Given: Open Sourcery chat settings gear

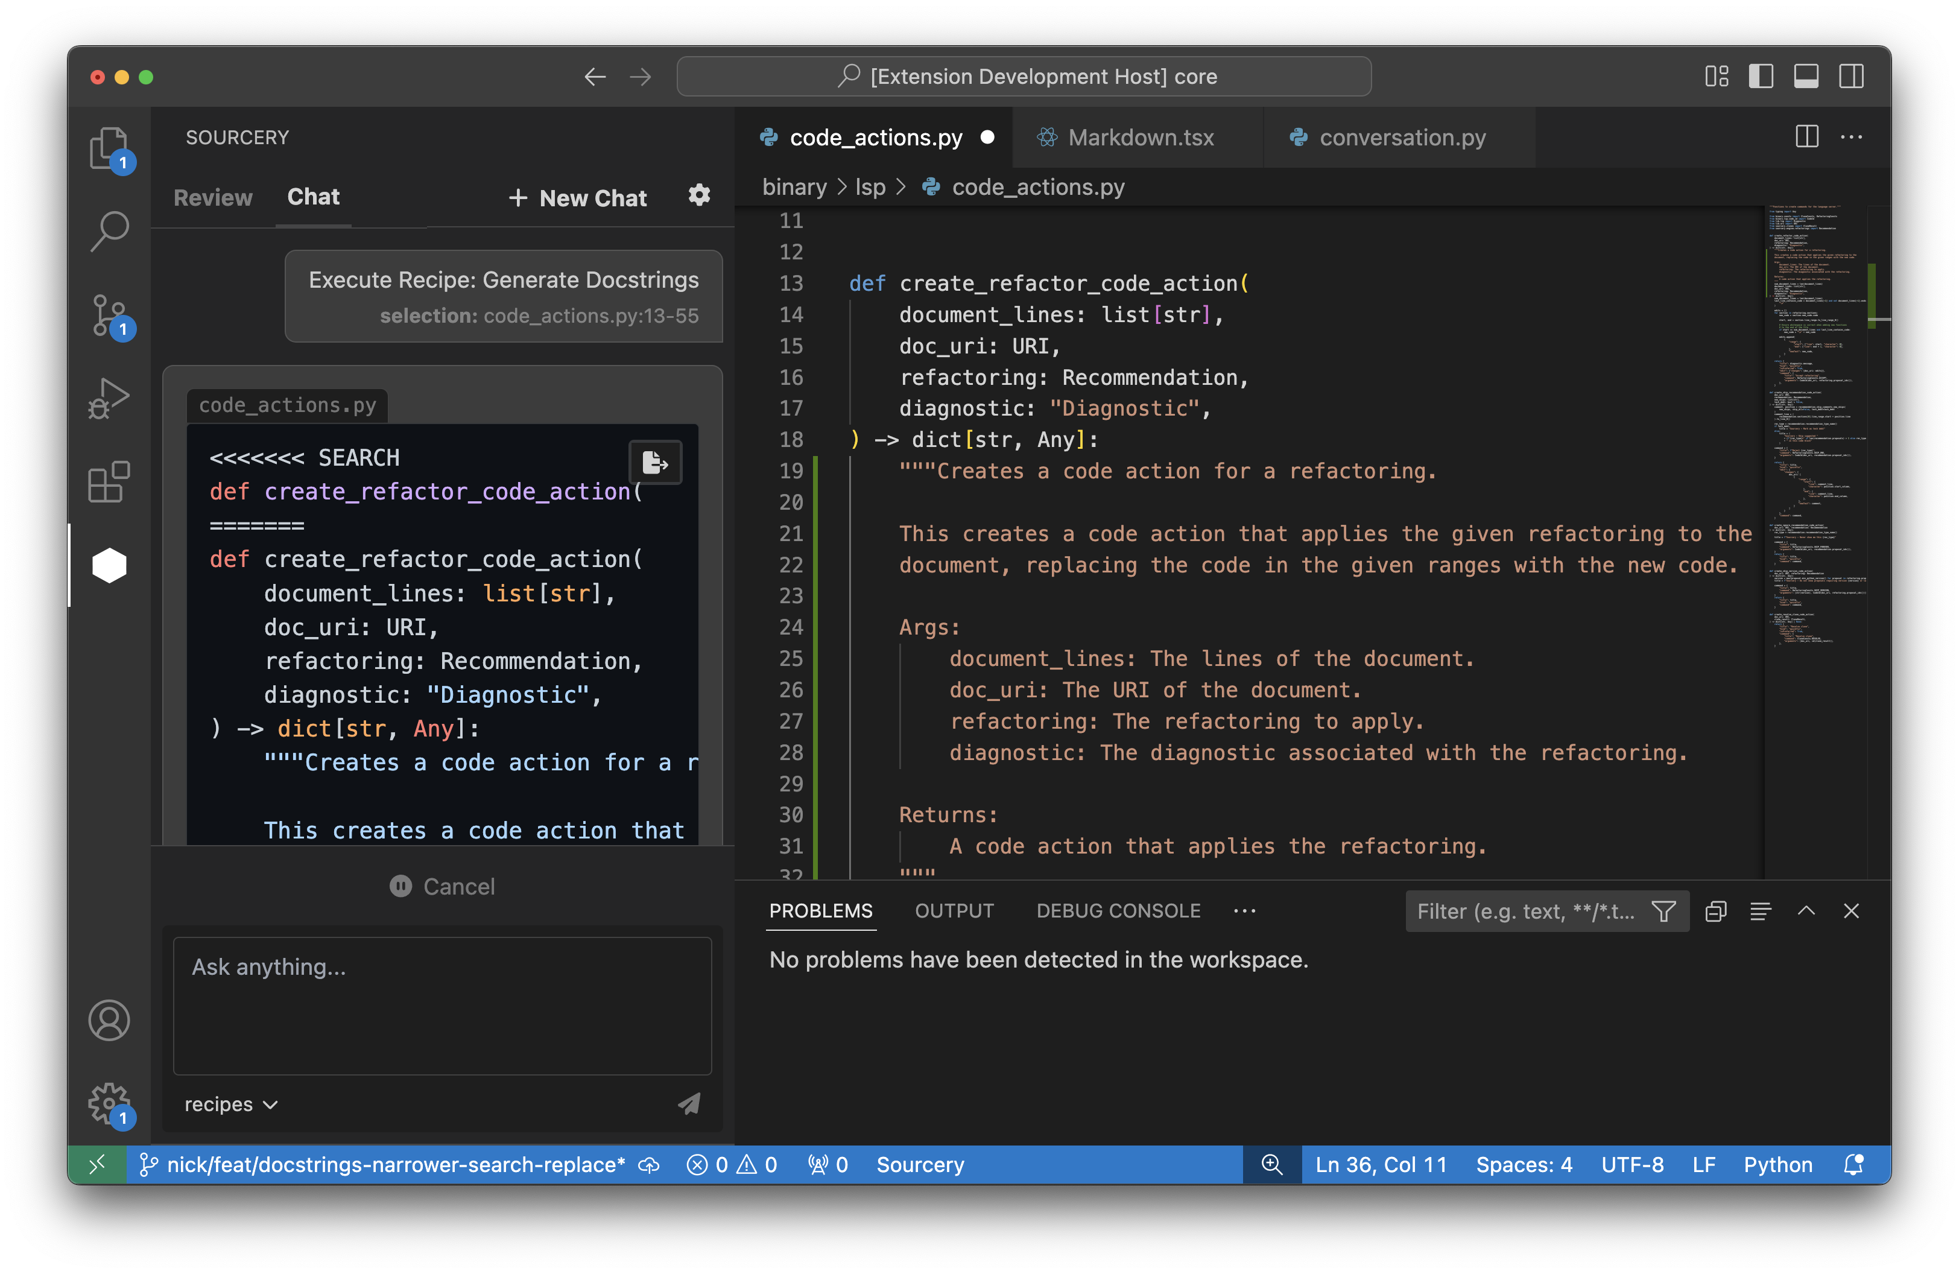Looking at the screenshot, I should click(x=699, y=196).
